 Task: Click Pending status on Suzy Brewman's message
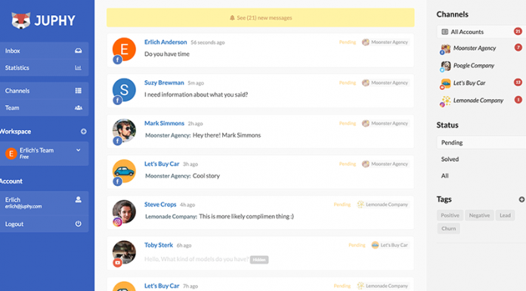(x=347, y=82)
